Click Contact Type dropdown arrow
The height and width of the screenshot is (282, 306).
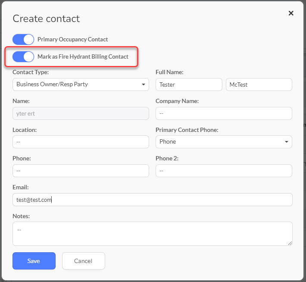144,85
